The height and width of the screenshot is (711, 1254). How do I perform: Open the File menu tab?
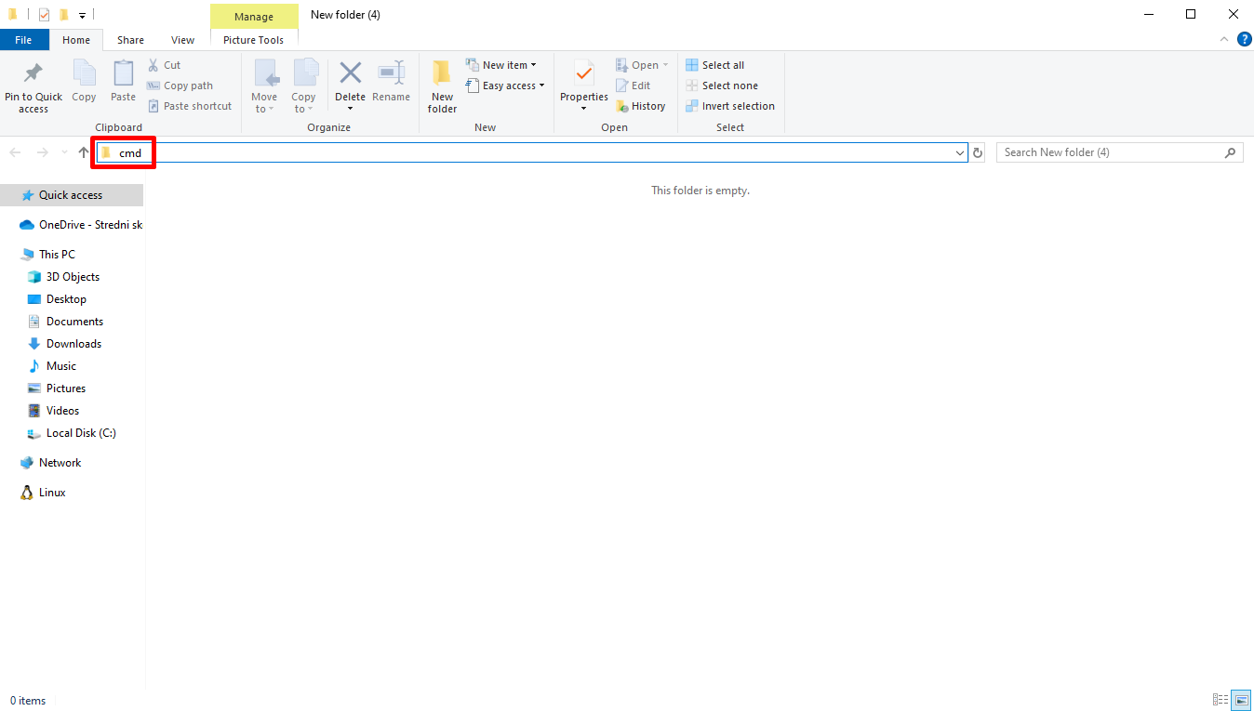pyautogui.click(x=23, y=40)
